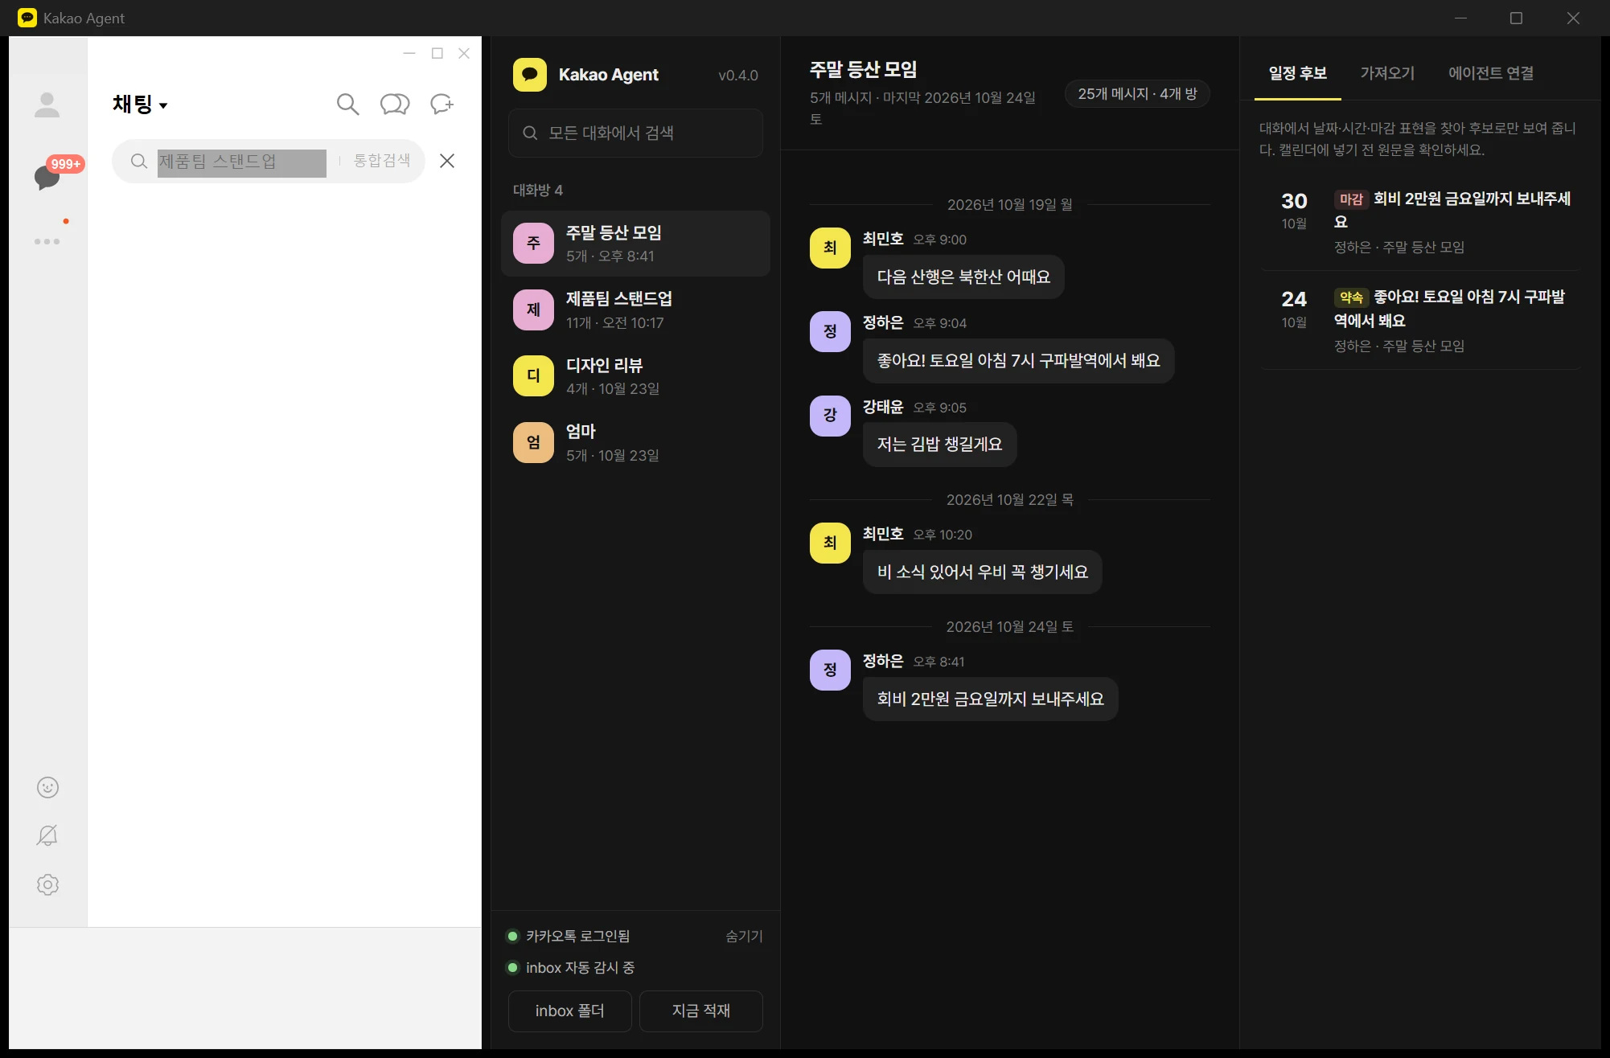This screenshot has width=1610, height=1058.
Task: Minimize the inner KakaoTalk window
Action: [x=409, y=53]
